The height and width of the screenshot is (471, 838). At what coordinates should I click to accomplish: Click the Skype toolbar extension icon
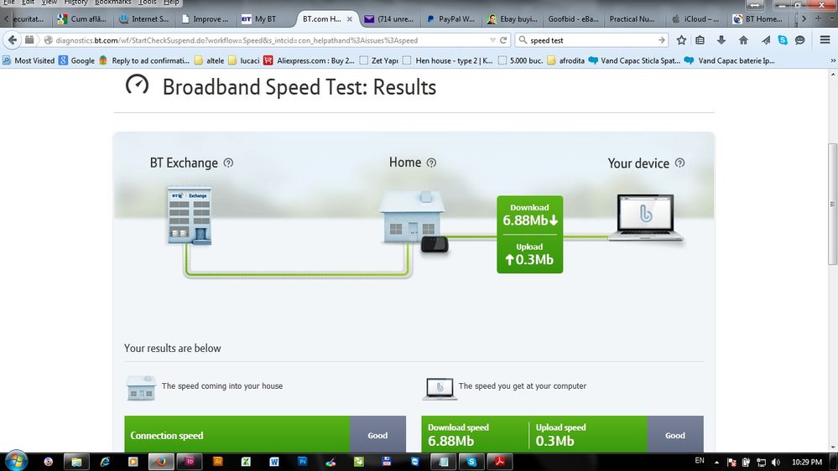click(x=783, y=40)
